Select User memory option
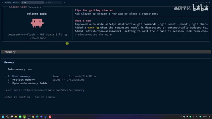The height and width of the screenshot is (119, 212). point(21,76)
